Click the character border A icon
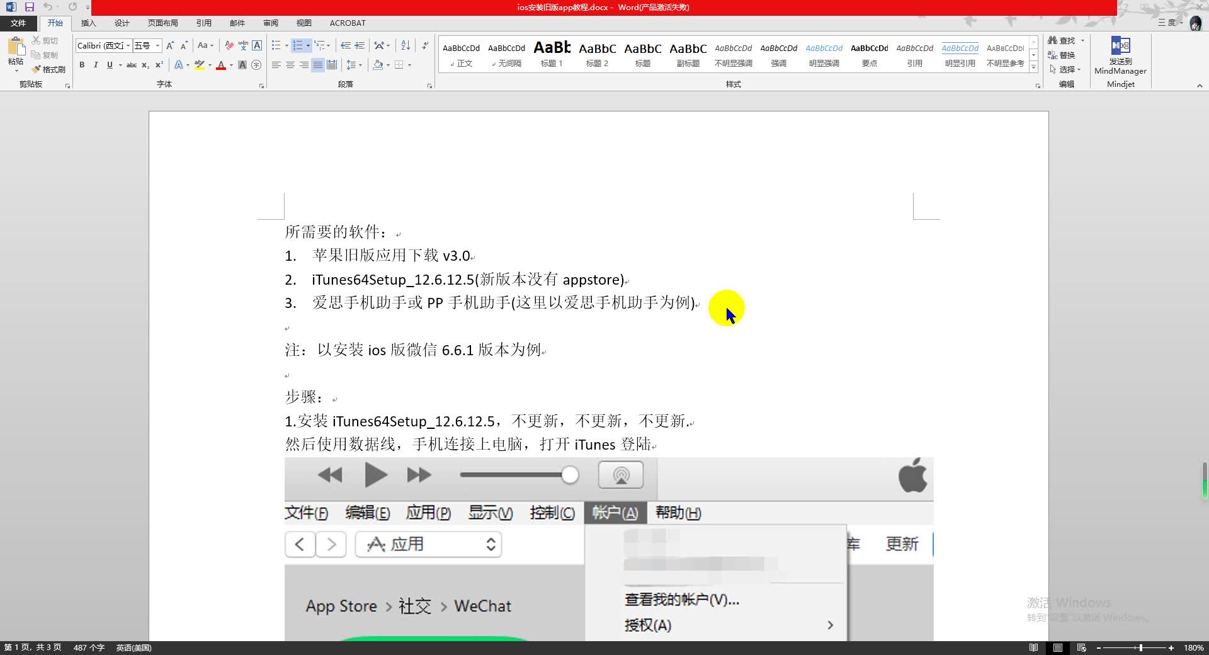Viewport: 1209px width, 655px height. 257,45
